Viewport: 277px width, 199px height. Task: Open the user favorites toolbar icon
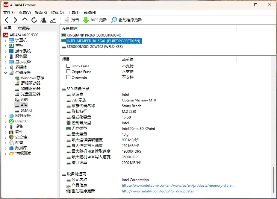tap(43, 20)
